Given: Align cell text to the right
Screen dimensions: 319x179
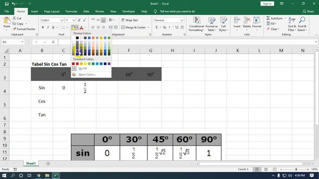Looking at the screenshot, I should pos(103,27).
